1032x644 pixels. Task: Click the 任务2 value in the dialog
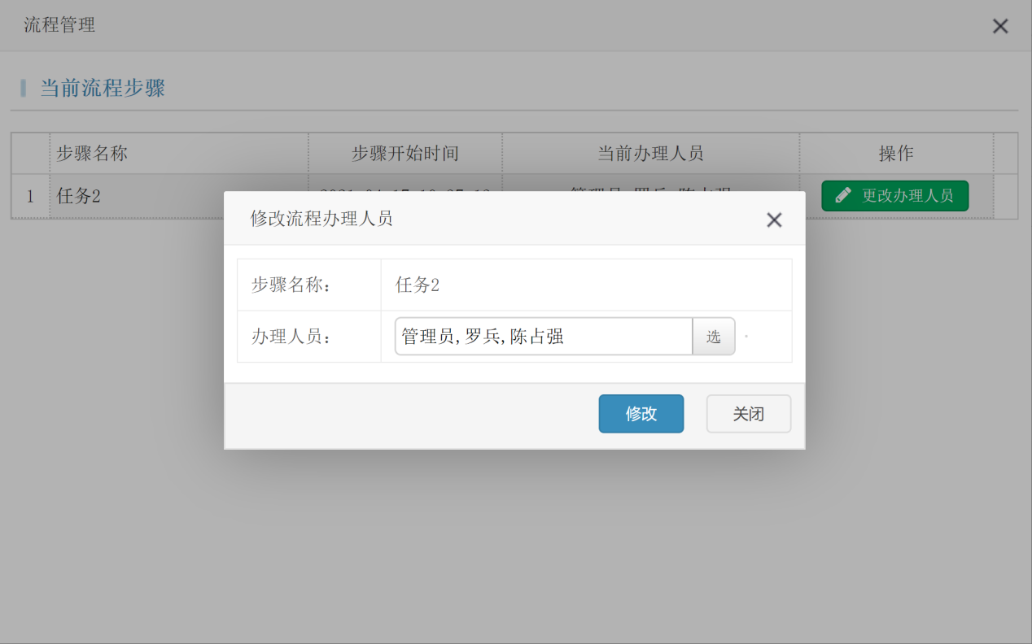pos(418,285)
